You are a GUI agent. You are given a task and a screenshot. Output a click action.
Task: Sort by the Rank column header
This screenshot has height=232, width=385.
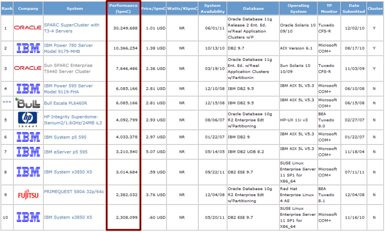pos(7,8)
